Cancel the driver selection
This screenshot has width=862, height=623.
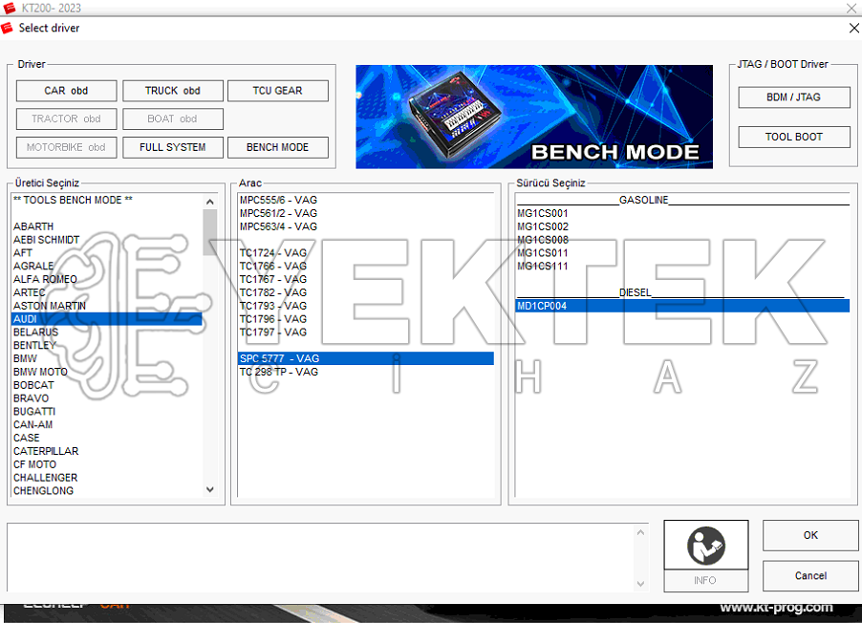(810, 576)
